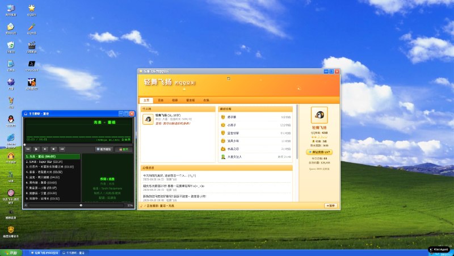
Task: Start playback with the player's play button
Action: pyautogui.click(x=36, y=149)
